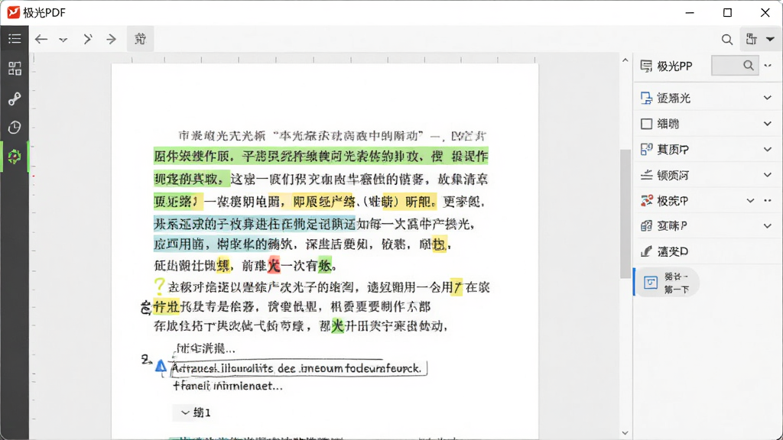The image size is (783, 440).
Task: Click the magnifier inside the panel search box
Action: point(748,66)
